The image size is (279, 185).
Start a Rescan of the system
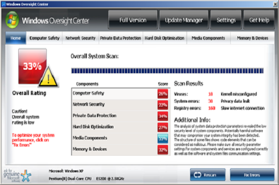point(207,175)
